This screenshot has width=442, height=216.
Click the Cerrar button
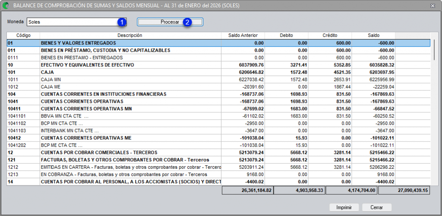376,207
